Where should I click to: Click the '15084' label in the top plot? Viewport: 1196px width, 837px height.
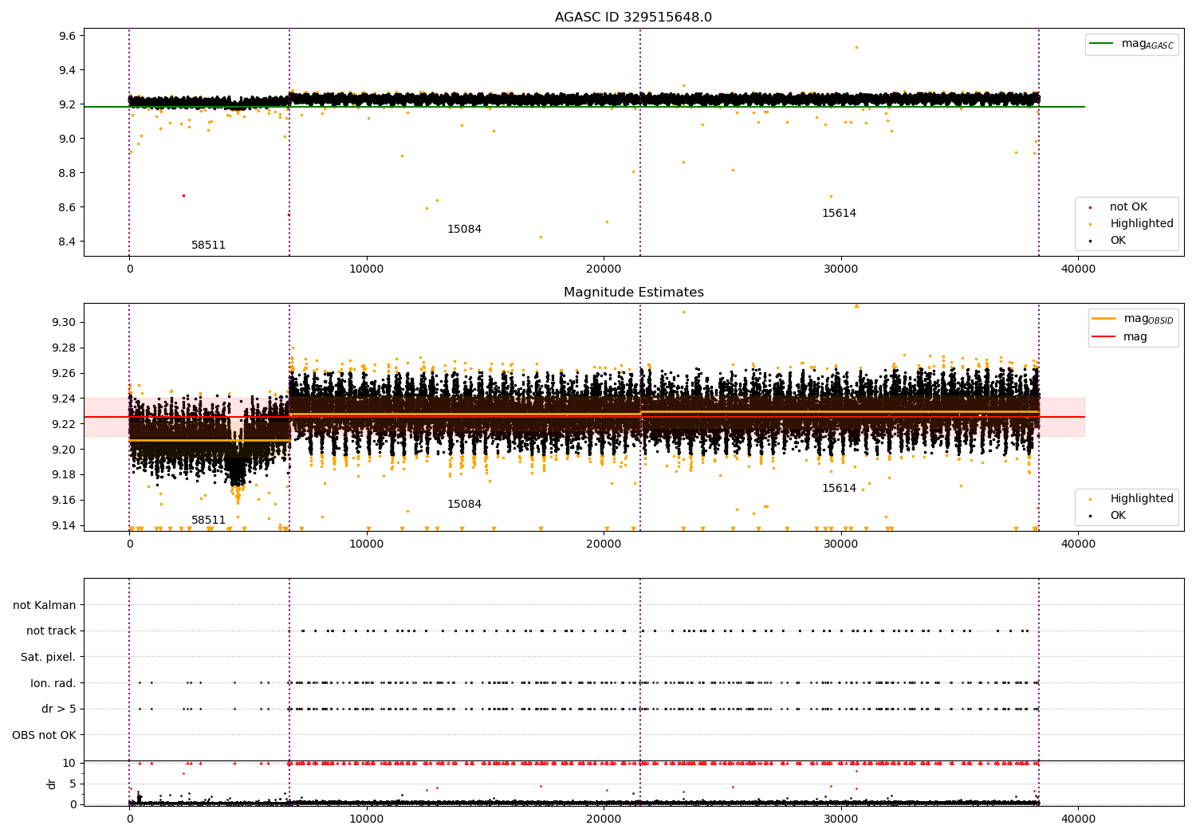[x=464, y=230]
